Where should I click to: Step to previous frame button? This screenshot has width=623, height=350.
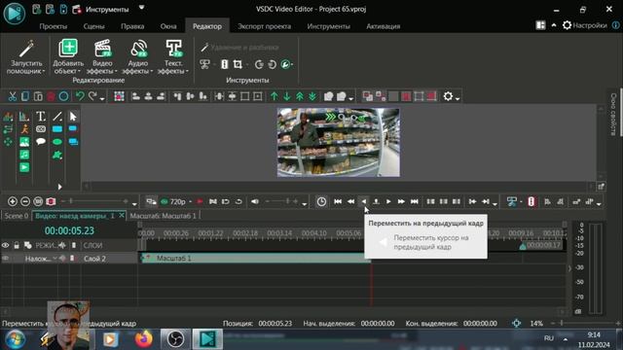(363, 201)
